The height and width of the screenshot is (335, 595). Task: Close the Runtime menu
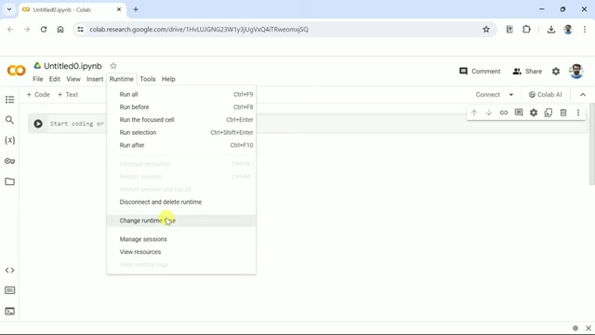click(x=122, y=79)
